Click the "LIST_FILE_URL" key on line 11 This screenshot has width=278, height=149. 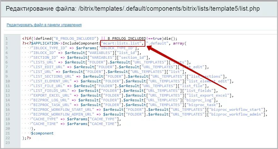[48, 86]
